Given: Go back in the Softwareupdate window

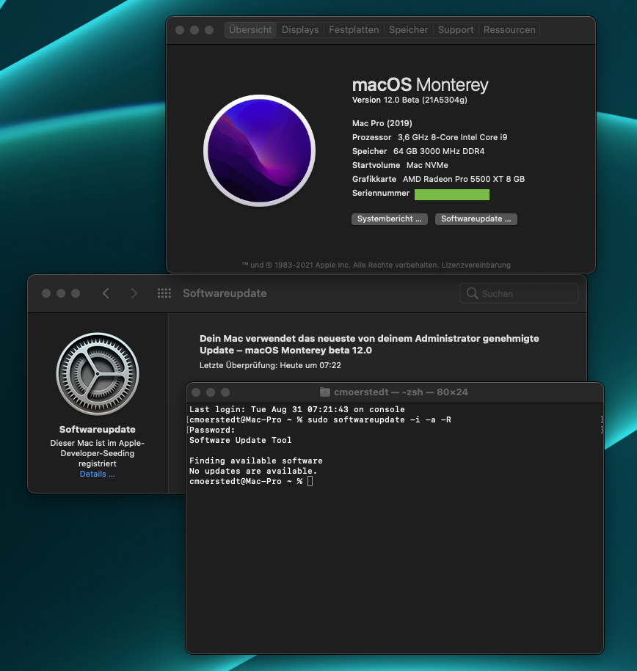Looking at the screenshot, I should (106, 293).
